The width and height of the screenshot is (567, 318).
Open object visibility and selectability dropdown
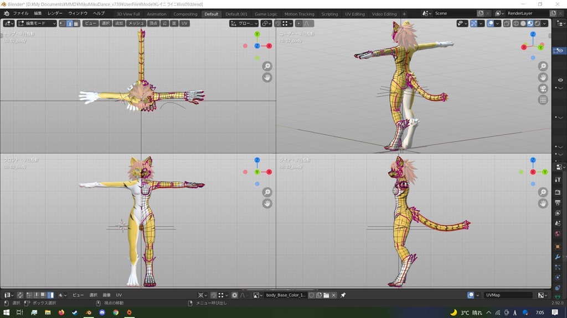[x=462, y=23]
